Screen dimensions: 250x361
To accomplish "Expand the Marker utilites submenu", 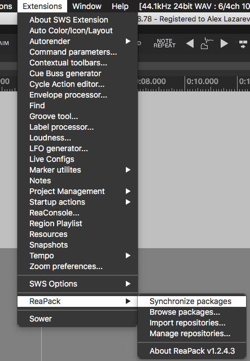I will coord(78,170).
